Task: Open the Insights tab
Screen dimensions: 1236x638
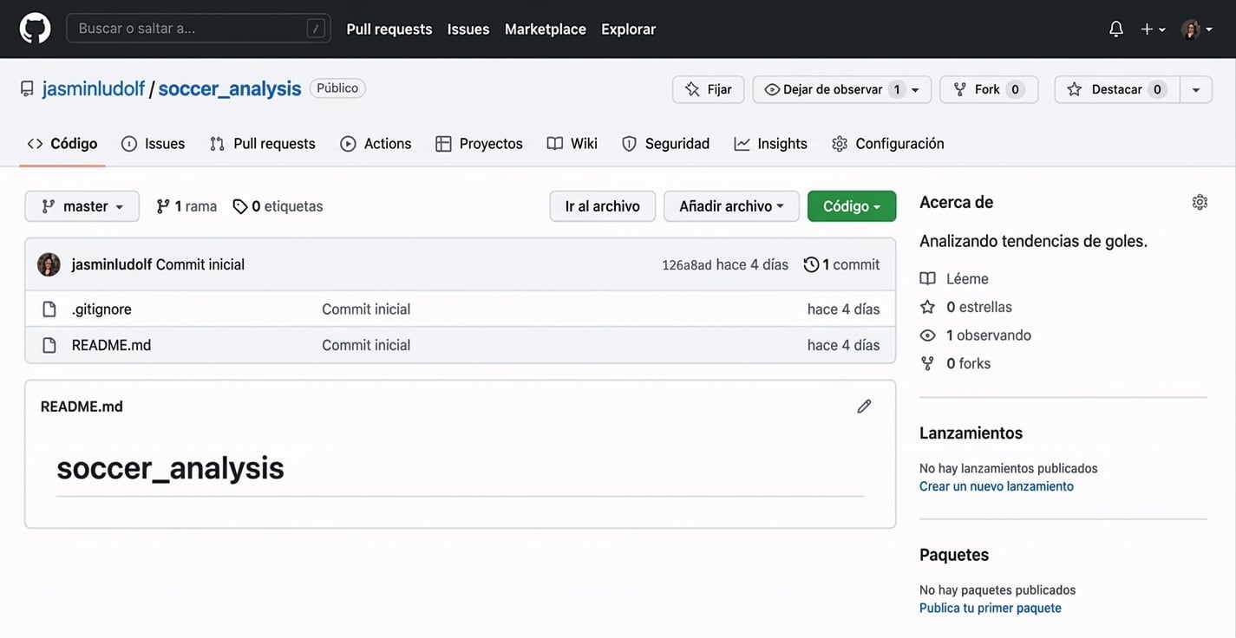Action: pyautogui.click(x=771, y=144)
